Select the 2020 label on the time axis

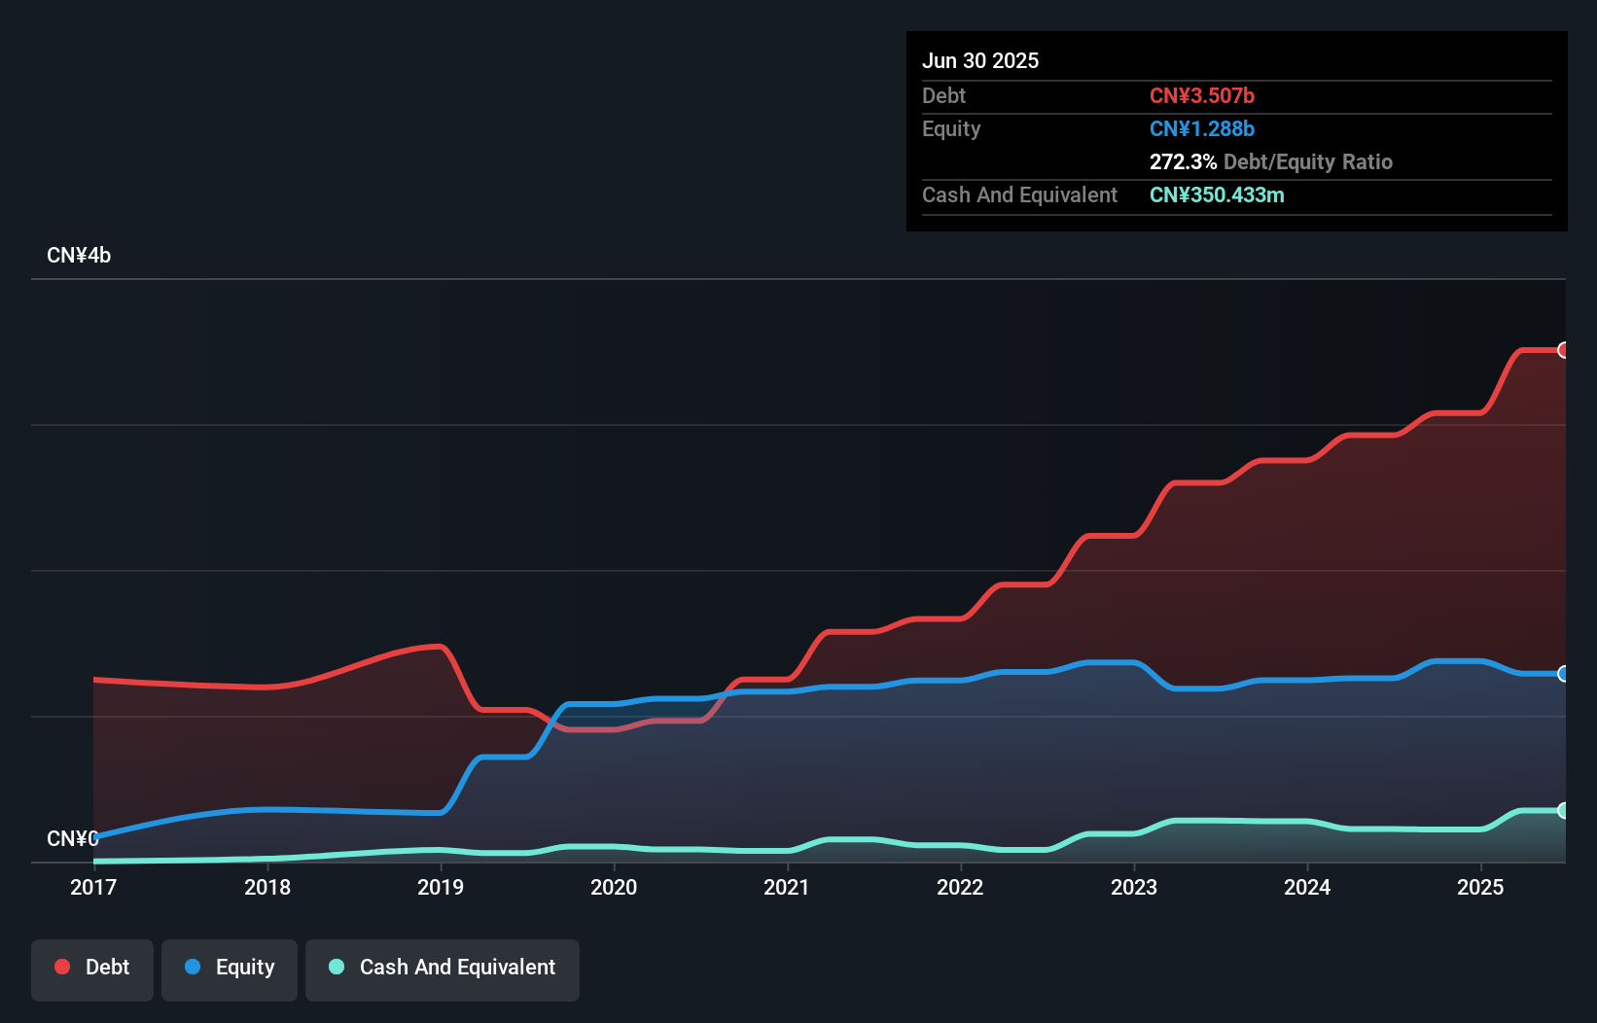tap(615, 887)
